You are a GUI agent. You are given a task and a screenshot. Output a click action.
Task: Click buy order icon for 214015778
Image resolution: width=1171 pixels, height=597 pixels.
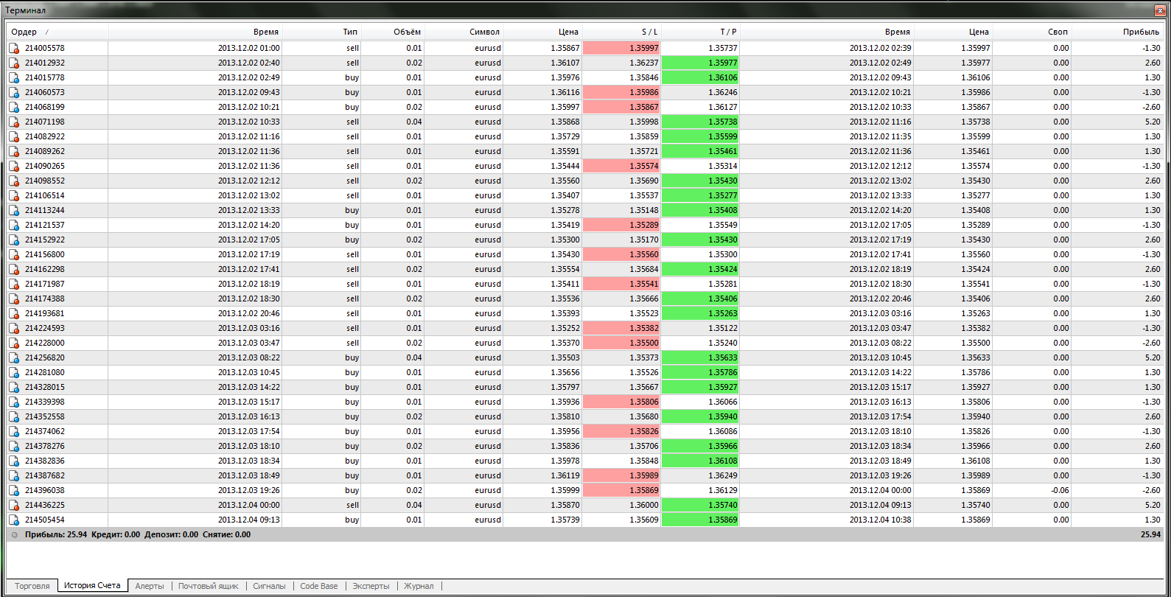pos(14,77)
